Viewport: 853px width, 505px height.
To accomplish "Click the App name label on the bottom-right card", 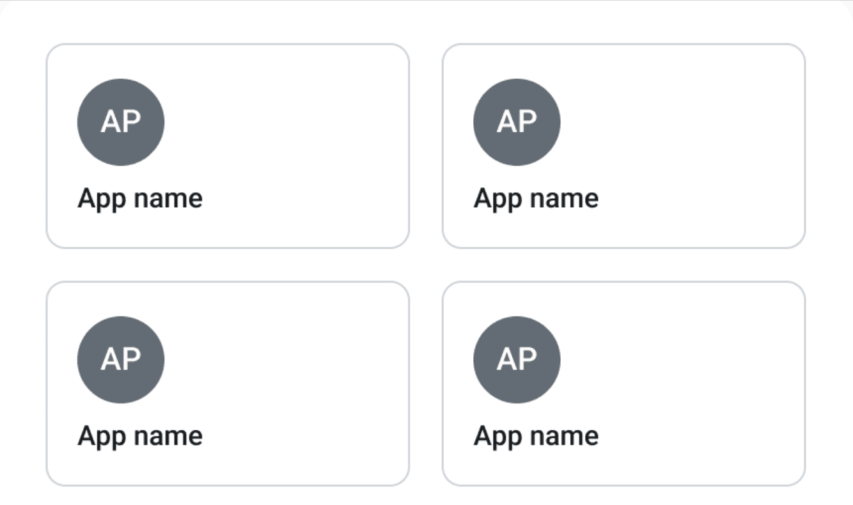I will (536, 435).
